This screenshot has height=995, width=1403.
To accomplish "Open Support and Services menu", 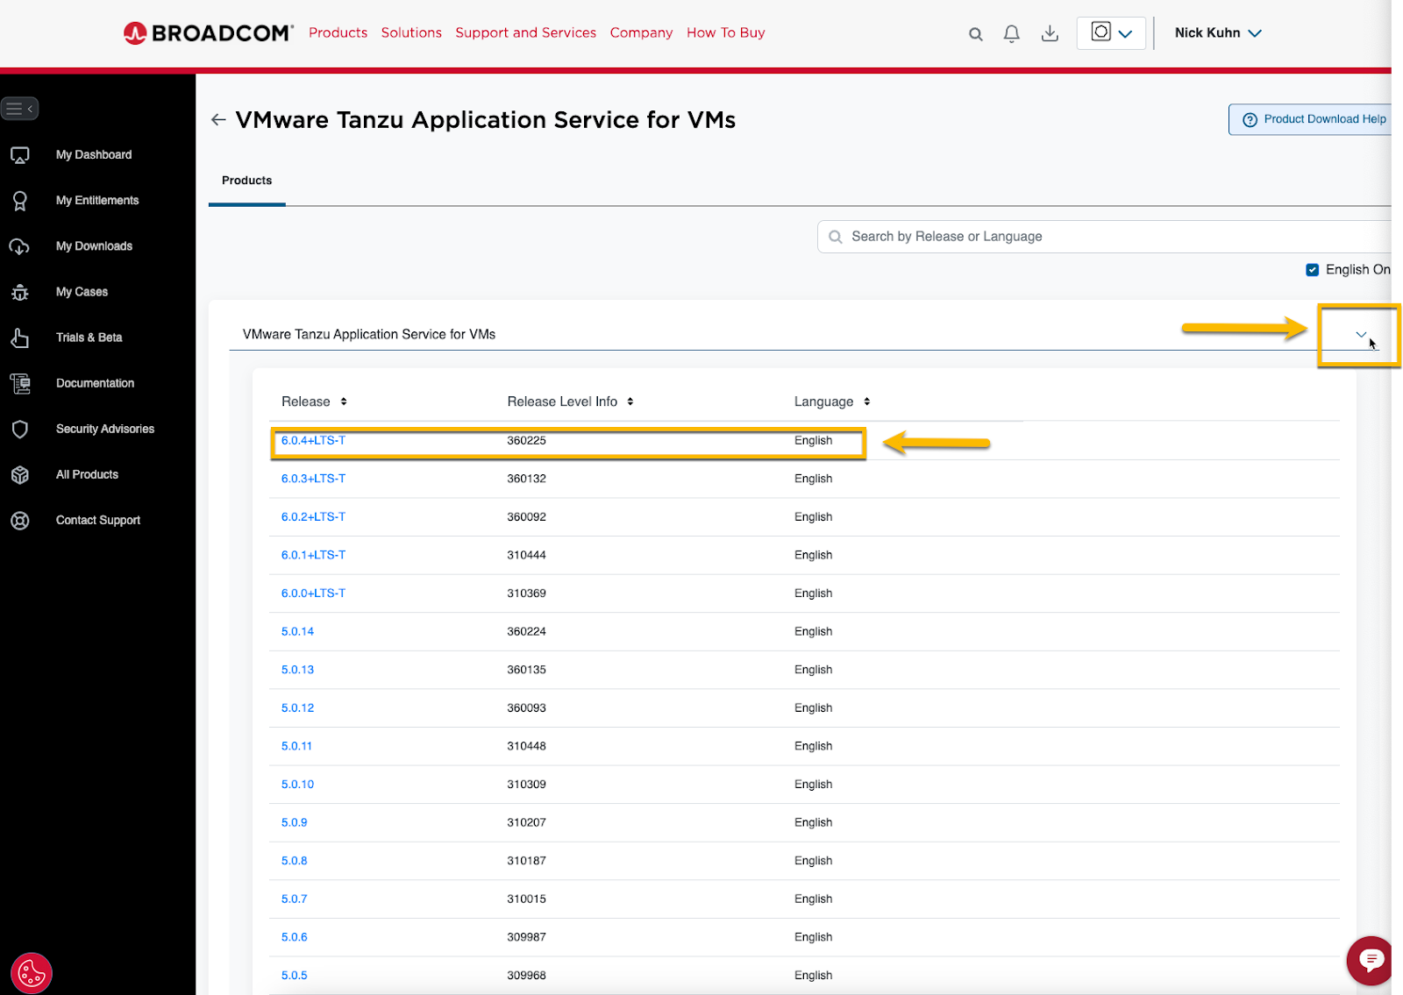I will (525, 32).
